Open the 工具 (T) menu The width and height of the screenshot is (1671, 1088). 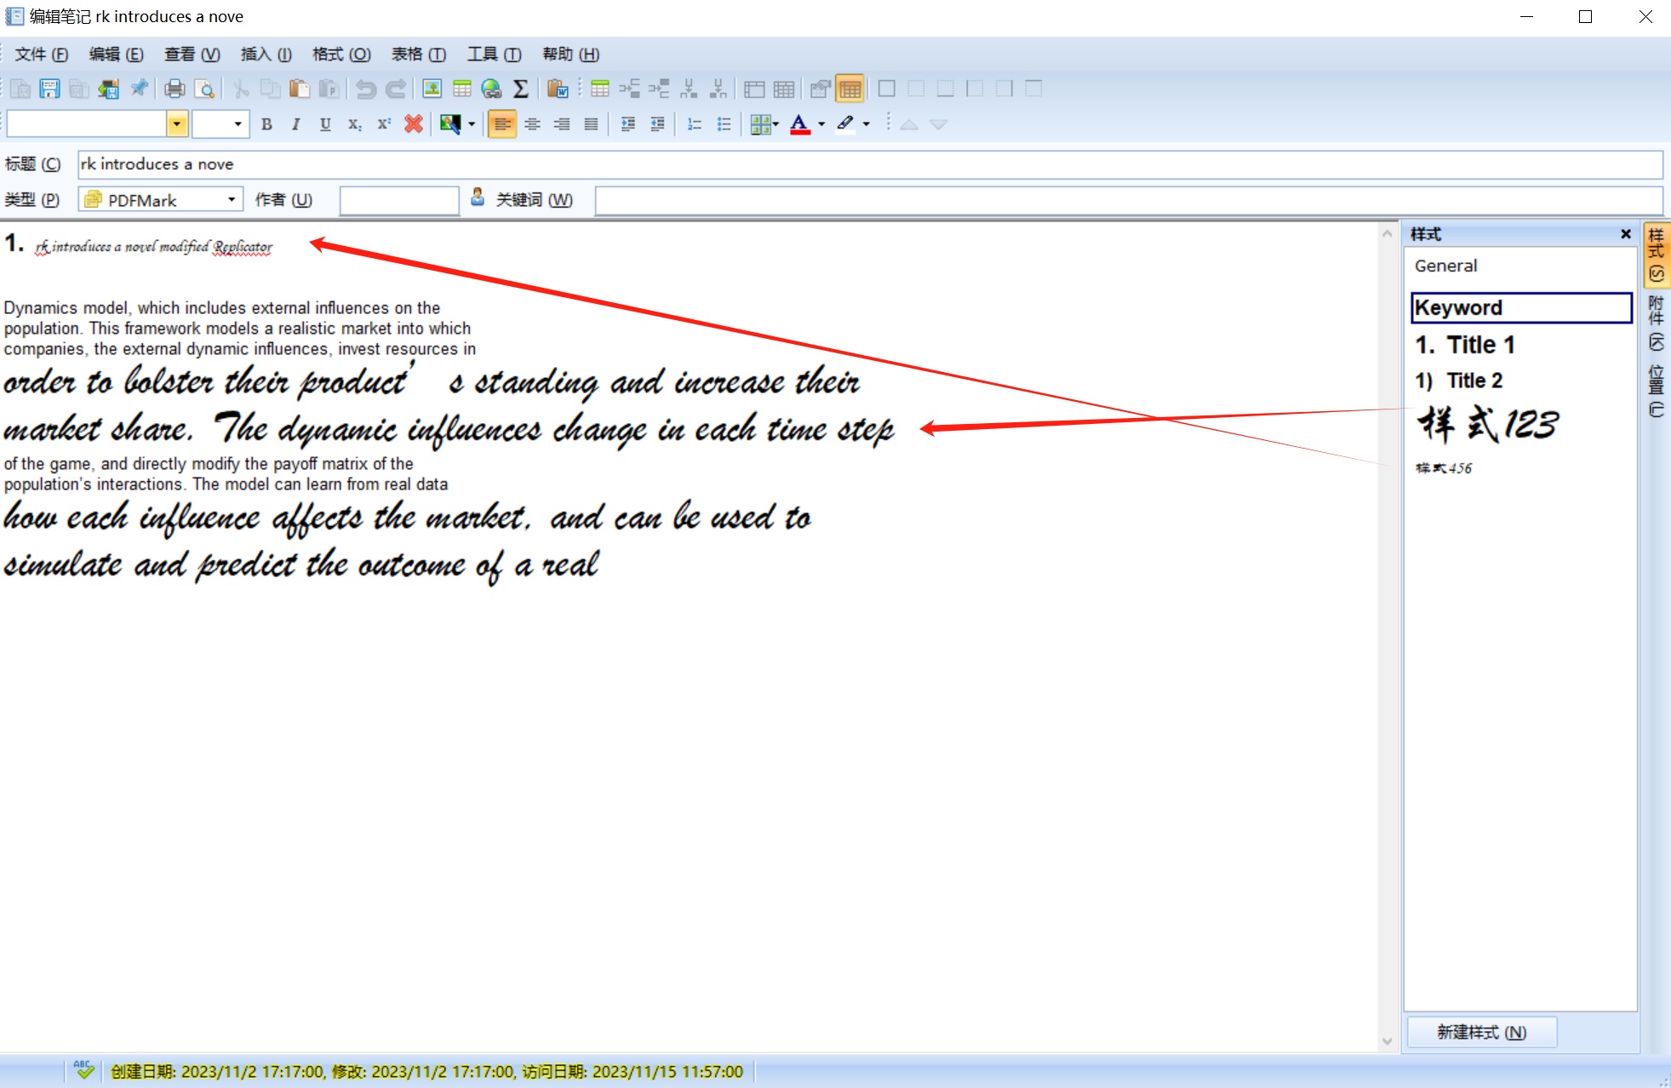pyautogui.click(x=494, y=54)
